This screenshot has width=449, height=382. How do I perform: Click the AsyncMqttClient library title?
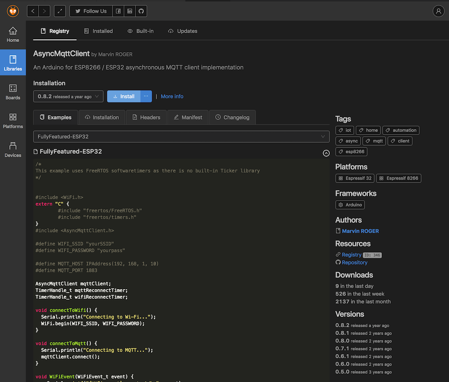[x=61, y=53]
